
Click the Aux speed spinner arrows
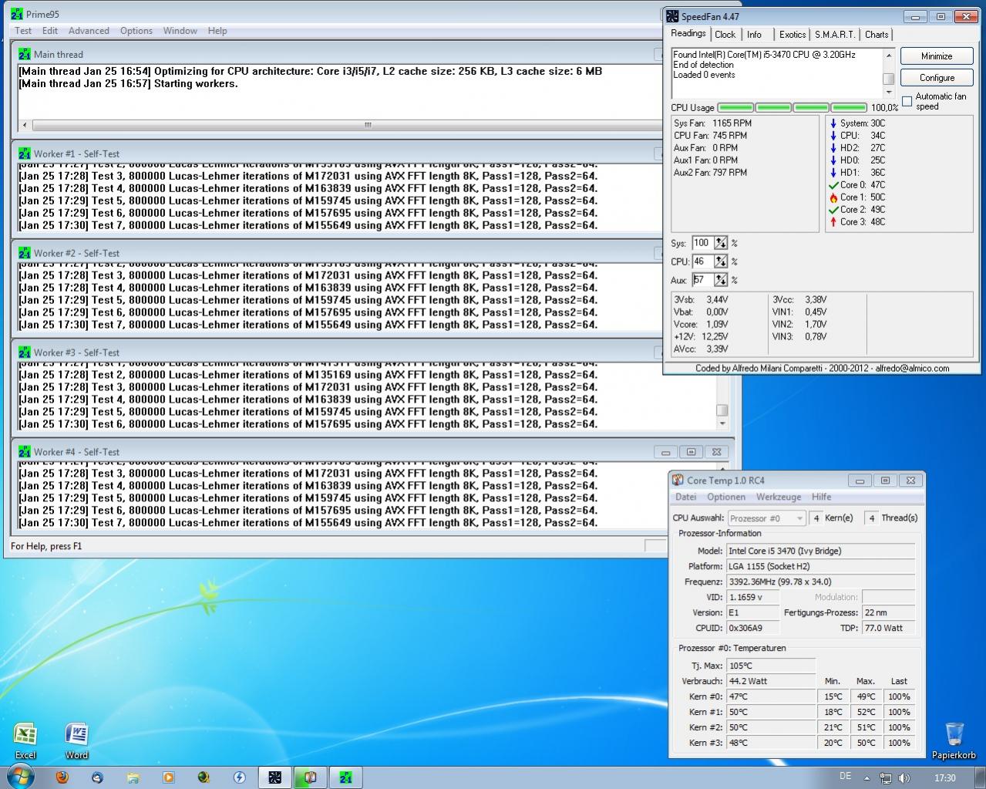tap(721, 280)
